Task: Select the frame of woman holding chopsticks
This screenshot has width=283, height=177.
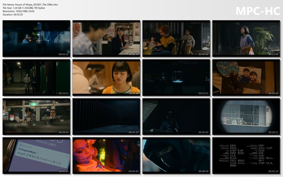Action: click(x=106, y=38)
